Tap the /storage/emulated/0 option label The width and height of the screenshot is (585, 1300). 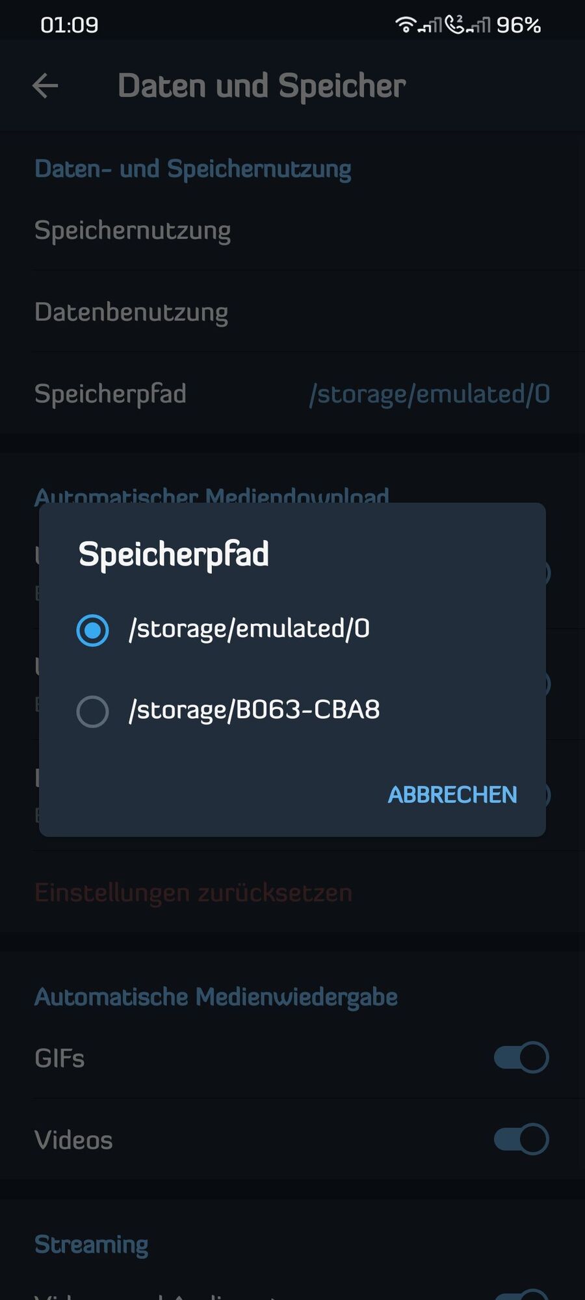(x=249, y=629)
